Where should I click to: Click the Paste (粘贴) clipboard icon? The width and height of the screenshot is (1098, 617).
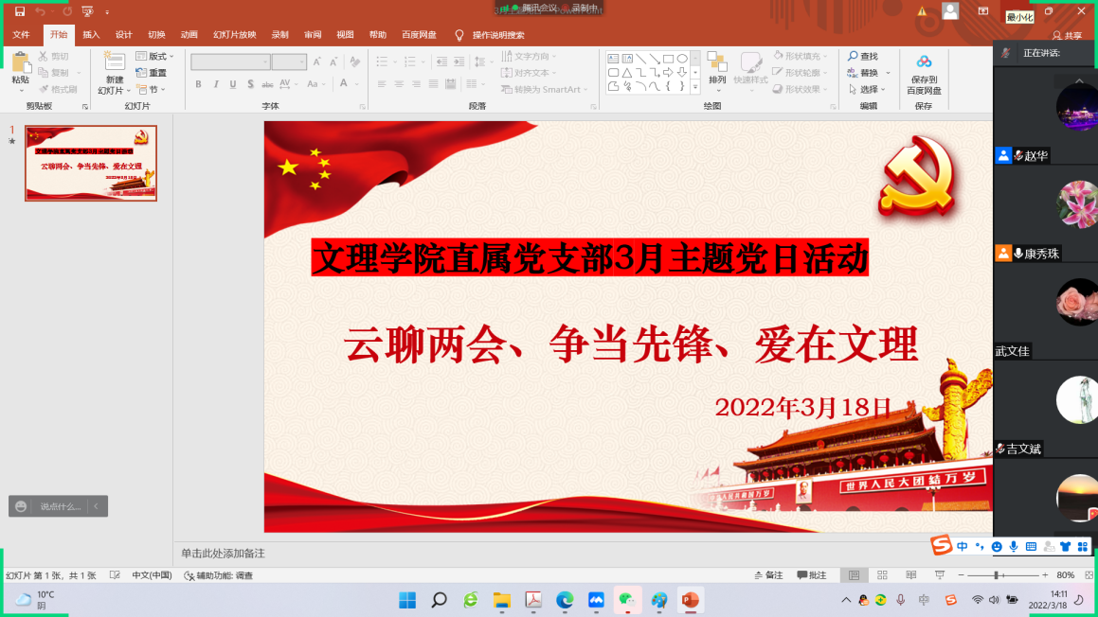[x=20, y=63]
